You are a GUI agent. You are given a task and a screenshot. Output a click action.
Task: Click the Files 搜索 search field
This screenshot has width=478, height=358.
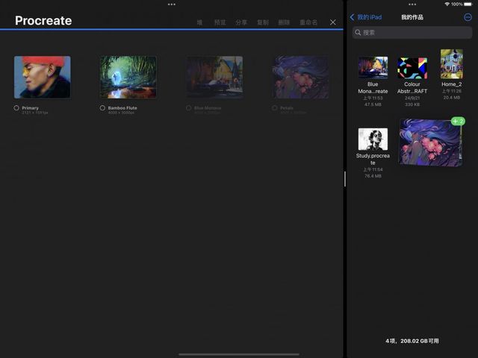click(x=412, y=33)
